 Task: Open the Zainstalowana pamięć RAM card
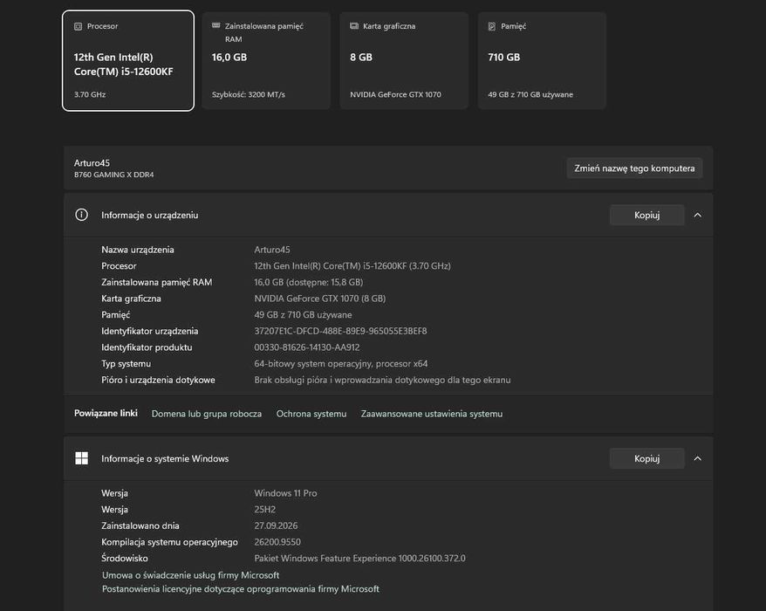(266, 60)
